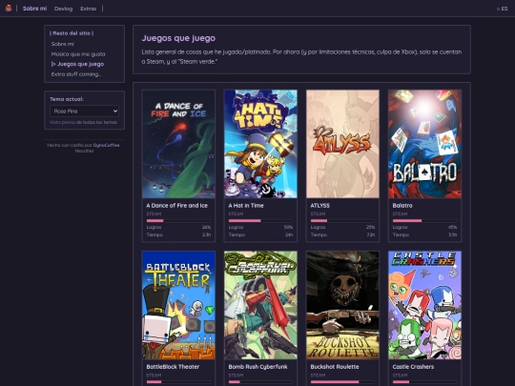Go to Sobre mí sidebar link
This screenshot has height=386, width=515.
coord(62,44)
